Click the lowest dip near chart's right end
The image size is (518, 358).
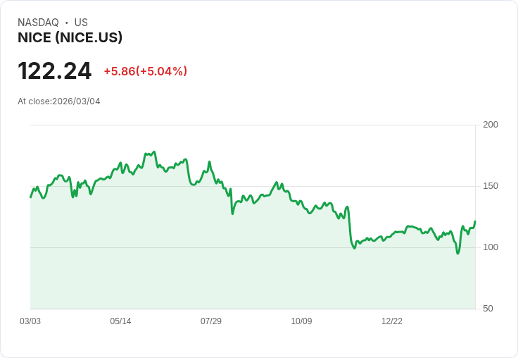pos(457,253)
